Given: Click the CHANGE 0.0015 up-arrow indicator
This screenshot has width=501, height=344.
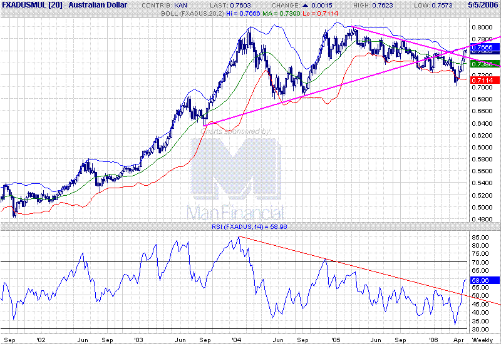Looking at the screenshot, I should pos(305,6).
